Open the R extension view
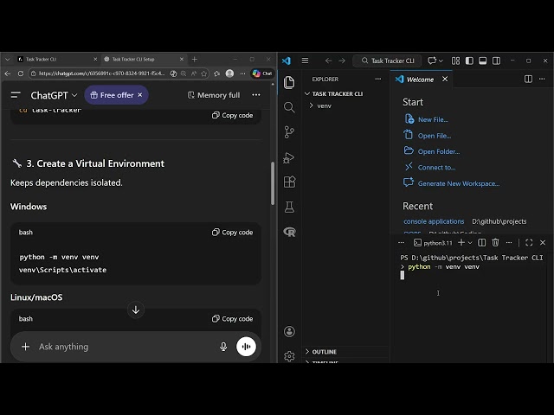This screenshot has height=415, width=554. pyautogui.click(x=289, y=232)
